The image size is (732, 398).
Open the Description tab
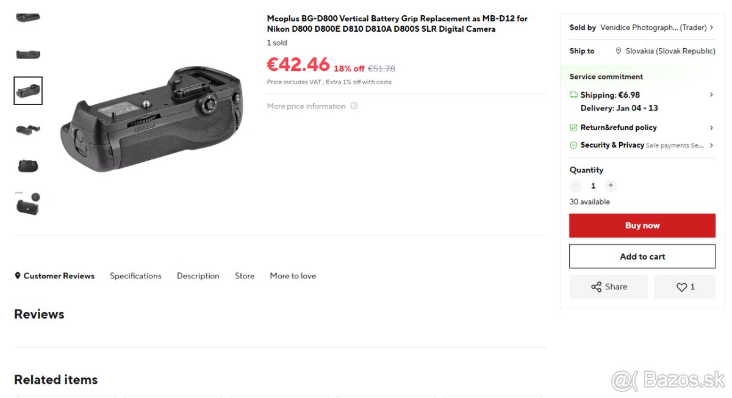(198, 276)
